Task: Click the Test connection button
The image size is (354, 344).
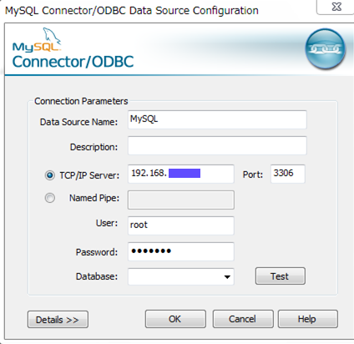Action: [x=281, y=276]
